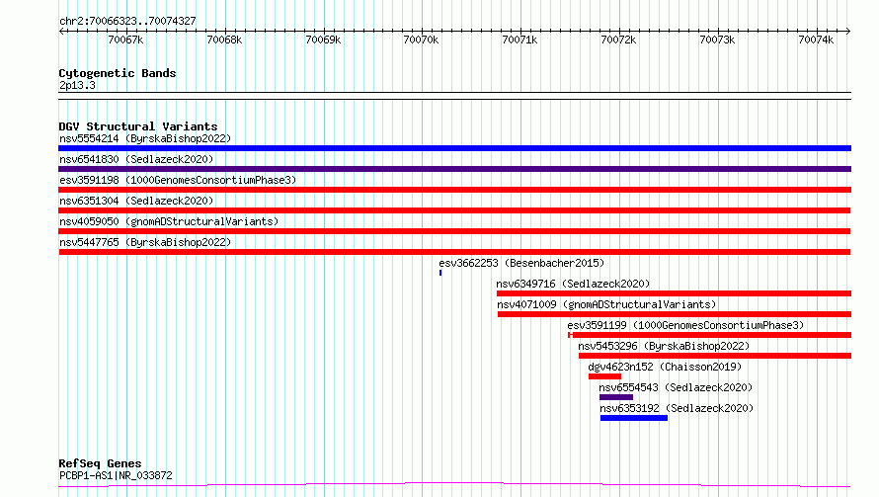Click the nsv5453296 (ByrskaBishop2022) label
Screen dimensions: 879x497
[x=664, y=346]
